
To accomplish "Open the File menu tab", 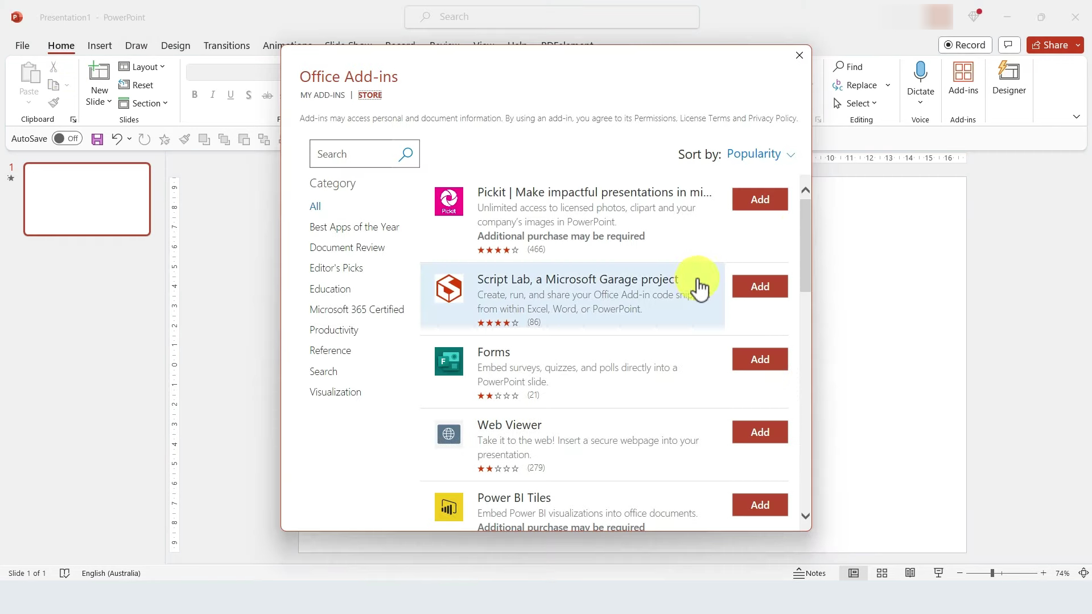I will tap(22, 46).
